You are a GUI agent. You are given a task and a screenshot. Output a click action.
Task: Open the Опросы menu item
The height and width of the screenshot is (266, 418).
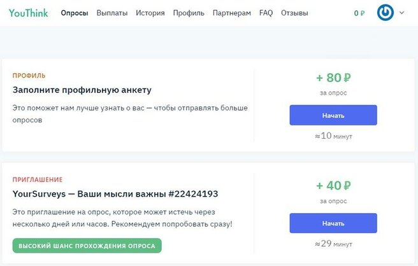75,13
